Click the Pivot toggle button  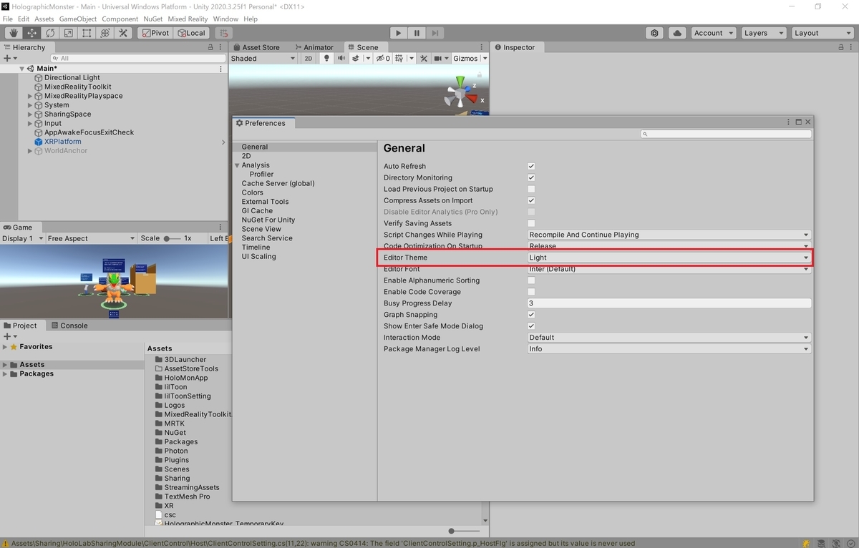[155, 33]
